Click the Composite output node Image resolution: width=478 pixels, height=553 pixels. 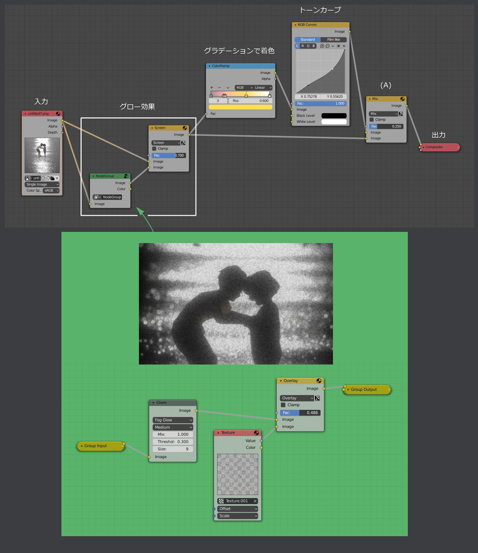439,147
